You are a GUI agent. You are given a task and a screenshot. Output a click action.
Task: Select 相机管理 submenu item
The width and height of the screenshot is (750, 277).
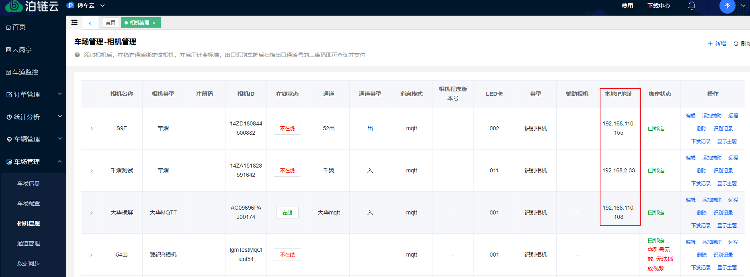(x=29, y=223)
